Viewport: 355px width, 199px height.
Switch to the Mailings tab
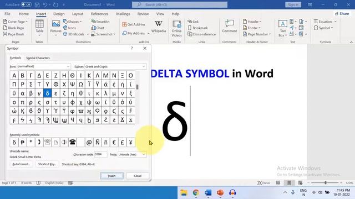[x=123, y=14]
